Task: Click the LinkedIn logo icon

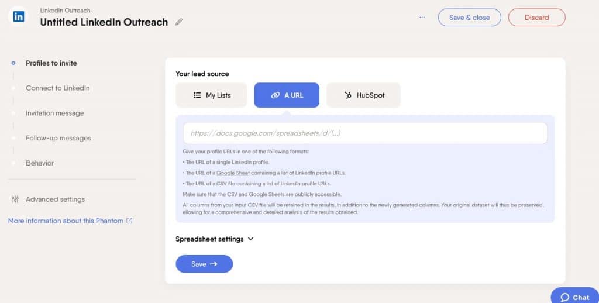Action: pos(18,16)
